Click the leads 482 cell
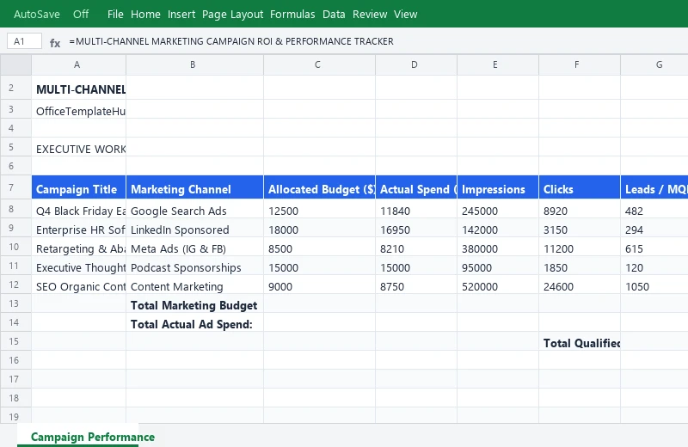 654,209
